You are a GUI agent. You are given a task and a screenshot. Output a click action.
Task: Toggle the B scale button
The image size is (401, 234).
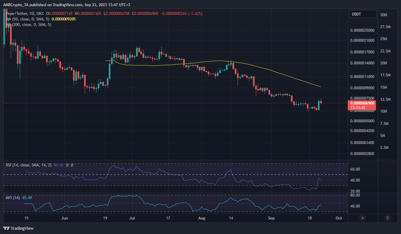pyautogui.click(x=387, y=218)
